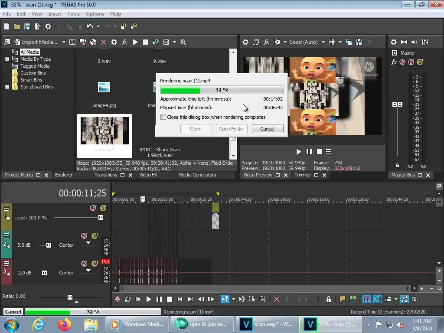Check Close this dialog box when rendering completes
This screenshot has height=333, width=444.
[x=163, y=117]
